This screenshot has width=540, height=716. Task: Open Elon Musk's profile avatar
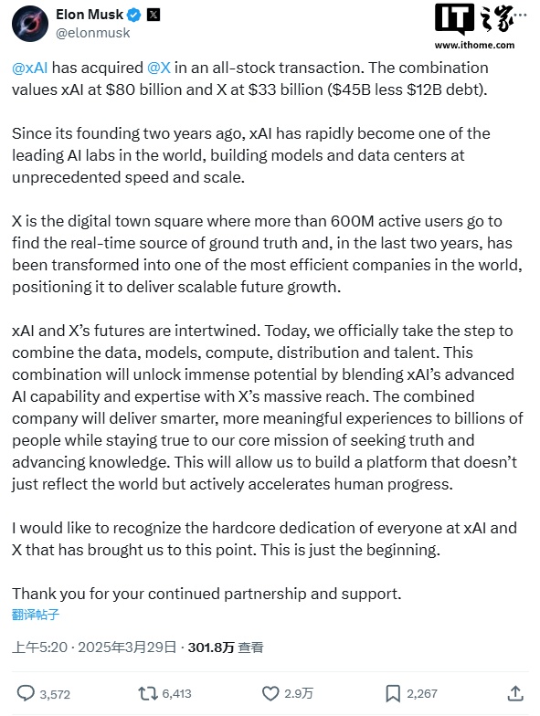(x=30, y=24)
